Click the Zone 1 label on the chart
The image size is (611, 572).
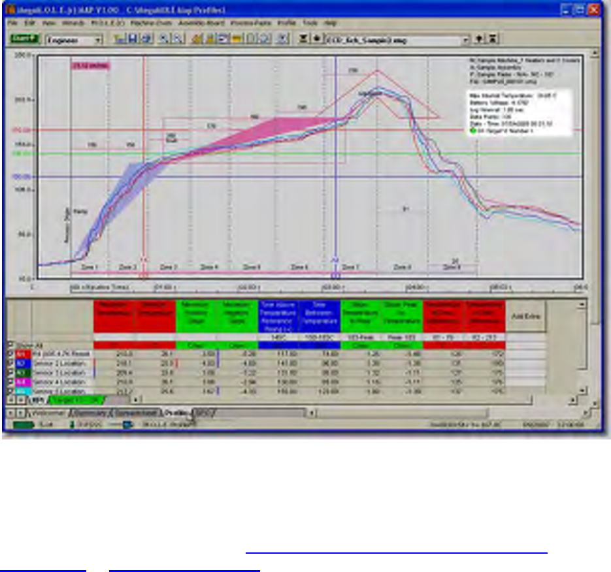click(90, 267)
